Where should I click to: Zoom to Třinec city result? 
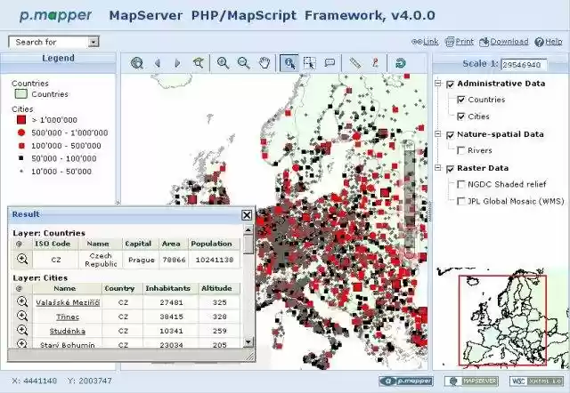22,316
